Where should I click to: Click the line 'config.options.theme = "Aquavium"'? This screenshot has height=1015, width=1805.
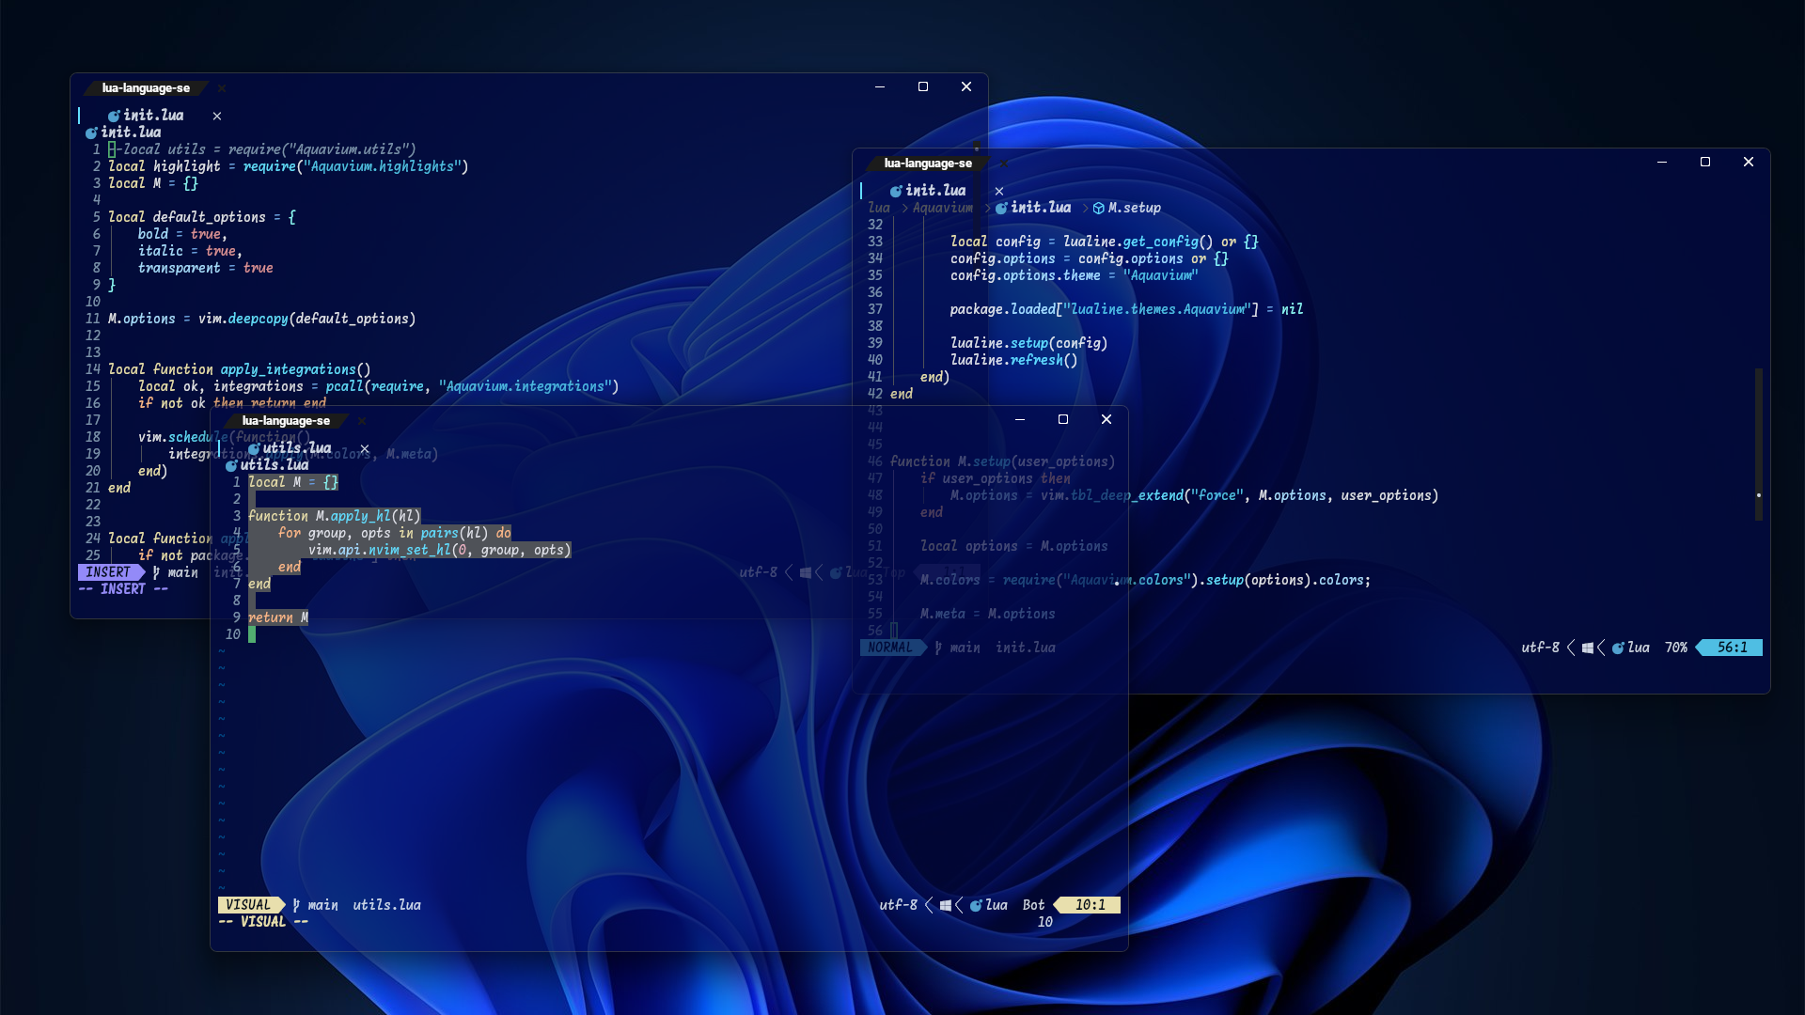[x=1074, y=275]
